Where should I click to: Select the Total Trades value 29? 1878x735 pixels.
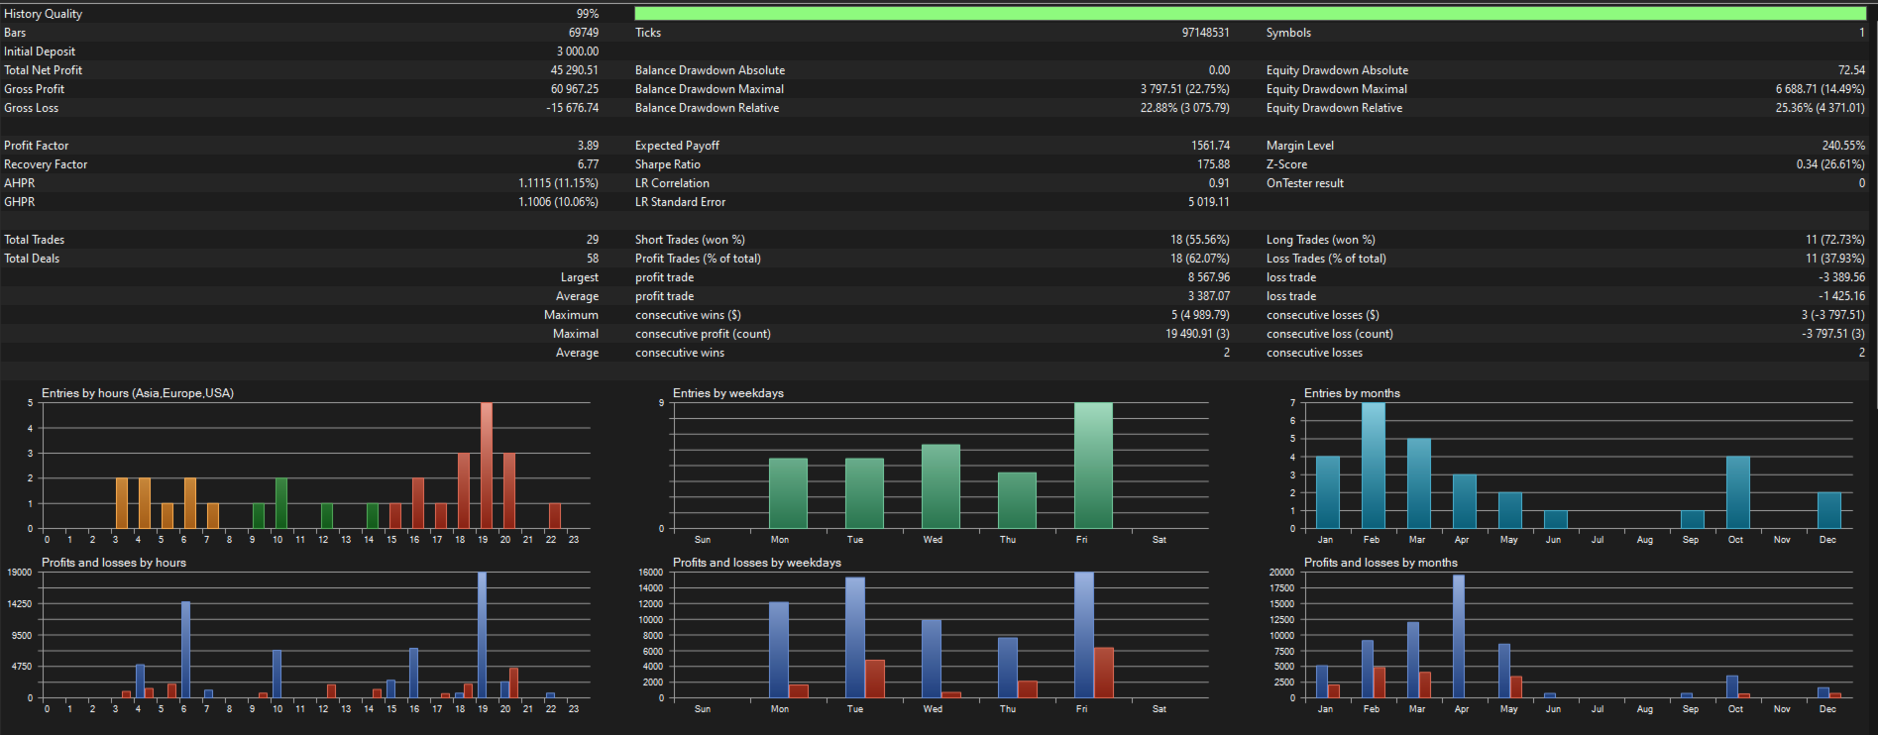pos(593,240)
